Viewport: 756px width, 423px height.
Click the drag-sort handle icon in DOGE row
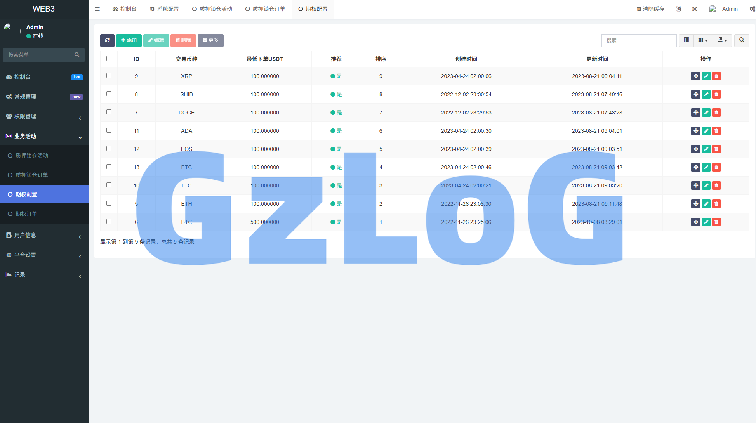click(695, 113)
